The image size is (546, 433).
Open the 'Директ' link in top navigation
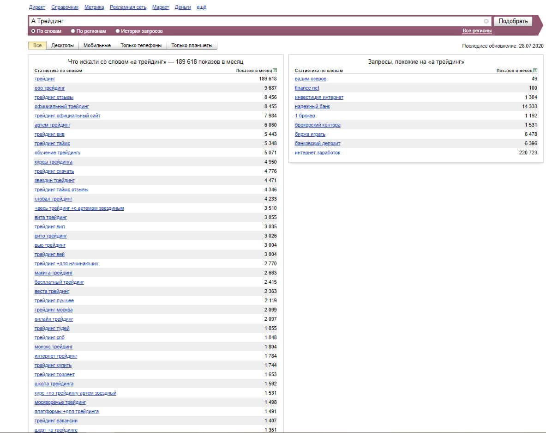37,7
